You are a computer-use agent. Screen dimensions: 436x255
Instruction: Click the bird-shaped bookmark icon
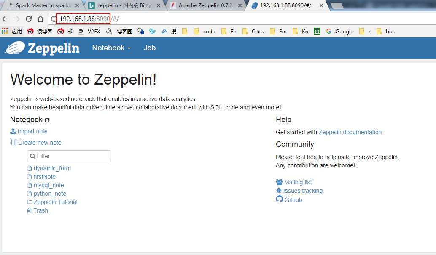(x=152, y=31)
